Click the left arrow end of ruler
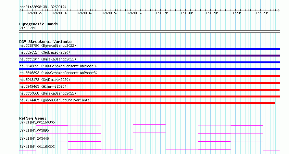The image size is (289, 154). [20, 10]
